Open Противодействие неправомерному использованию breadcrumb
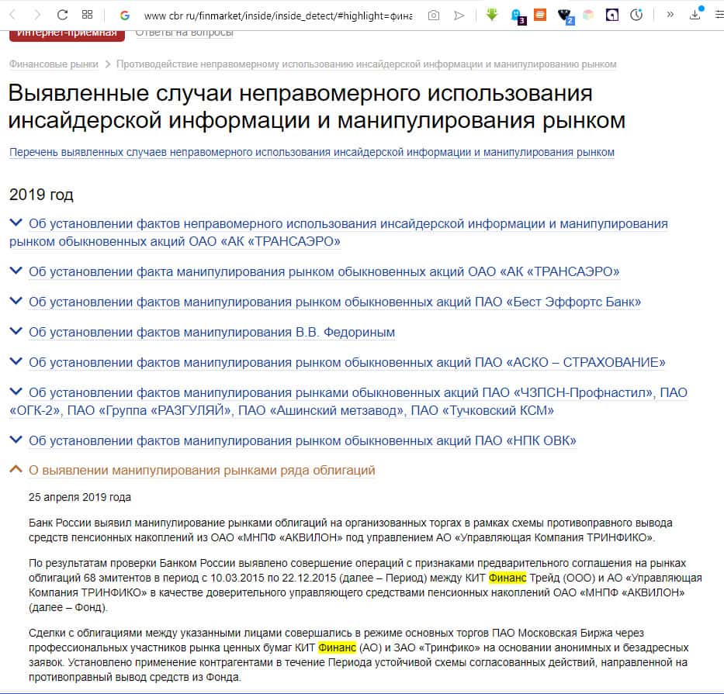This screenshot has height=694, width=724. click(366, 64)
